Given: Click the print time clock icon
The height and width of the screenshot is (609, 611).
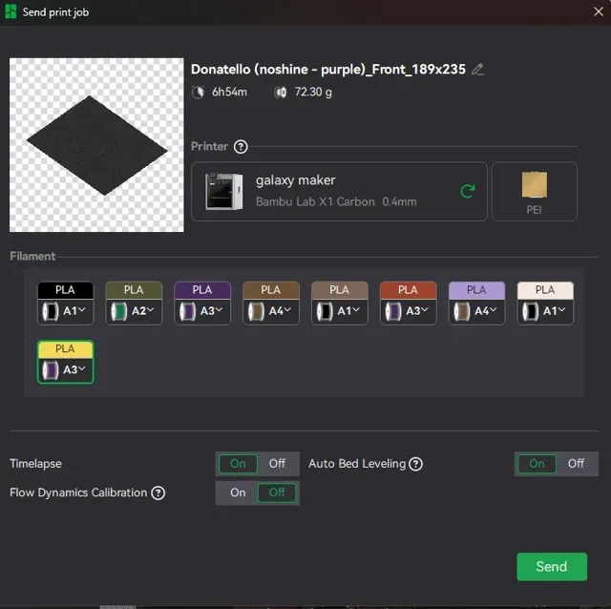Looking at the screenshot, I should (198, 93).
